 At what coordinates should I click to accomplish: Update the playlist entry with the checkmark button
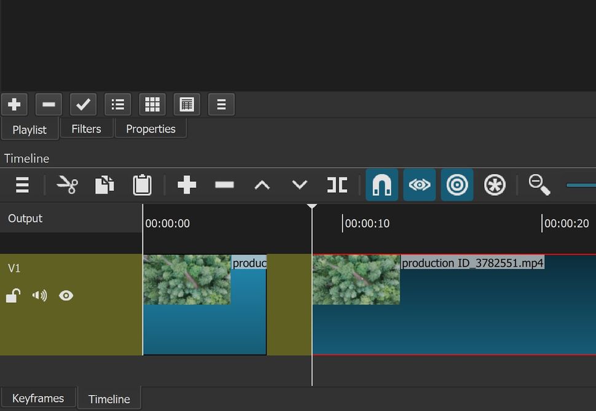pyautogui.click(x=83, y=104)
